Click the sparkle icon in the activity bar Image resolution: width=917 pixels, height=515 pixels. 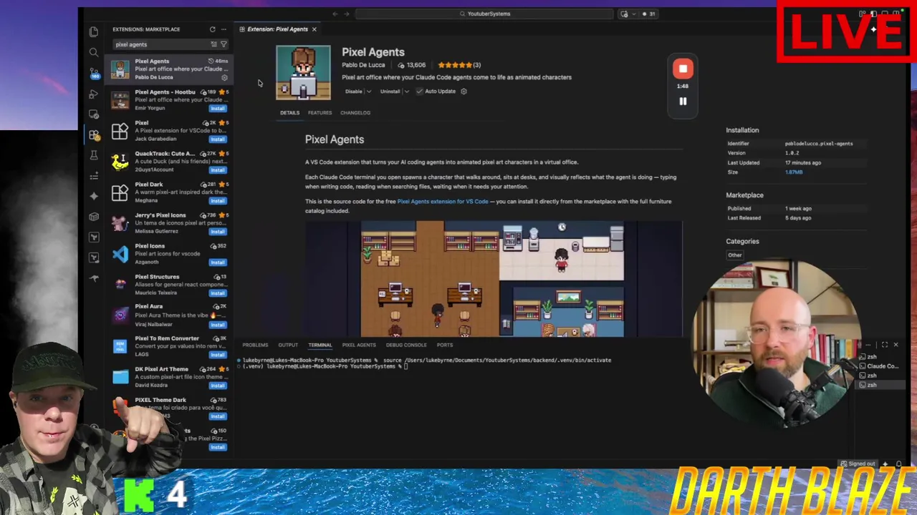[x=94, y=196]
